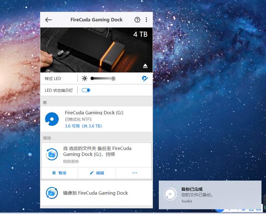Click 已格式化 NTFS text
The height and width of the screenshot is (214, 266).
[x=78, y=119]
